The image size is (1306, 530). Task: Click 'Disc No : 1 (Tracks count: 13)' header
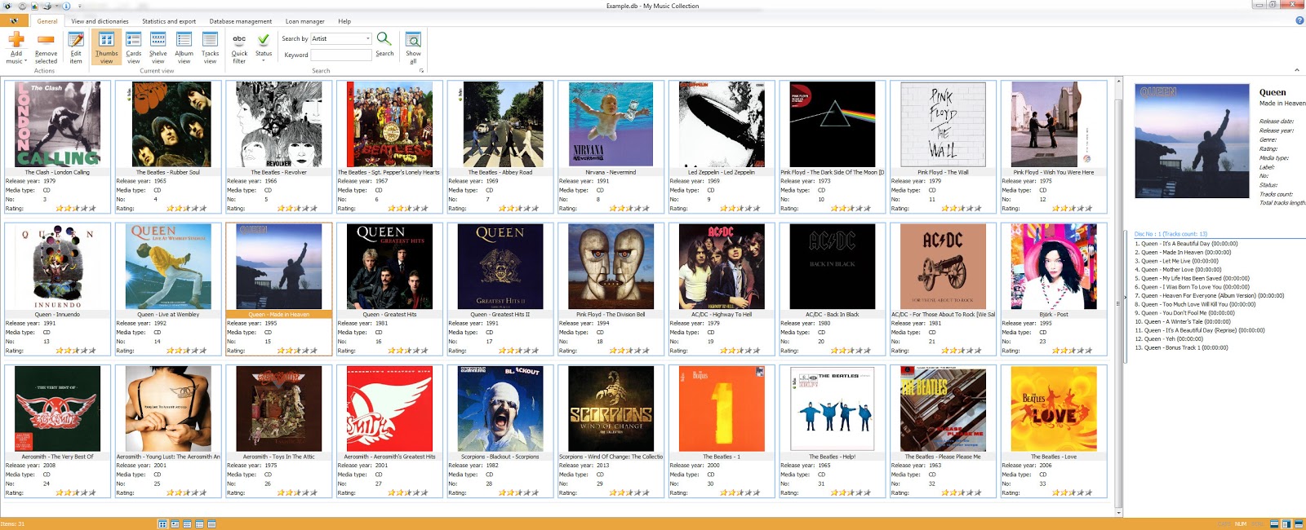point(1171,234)
